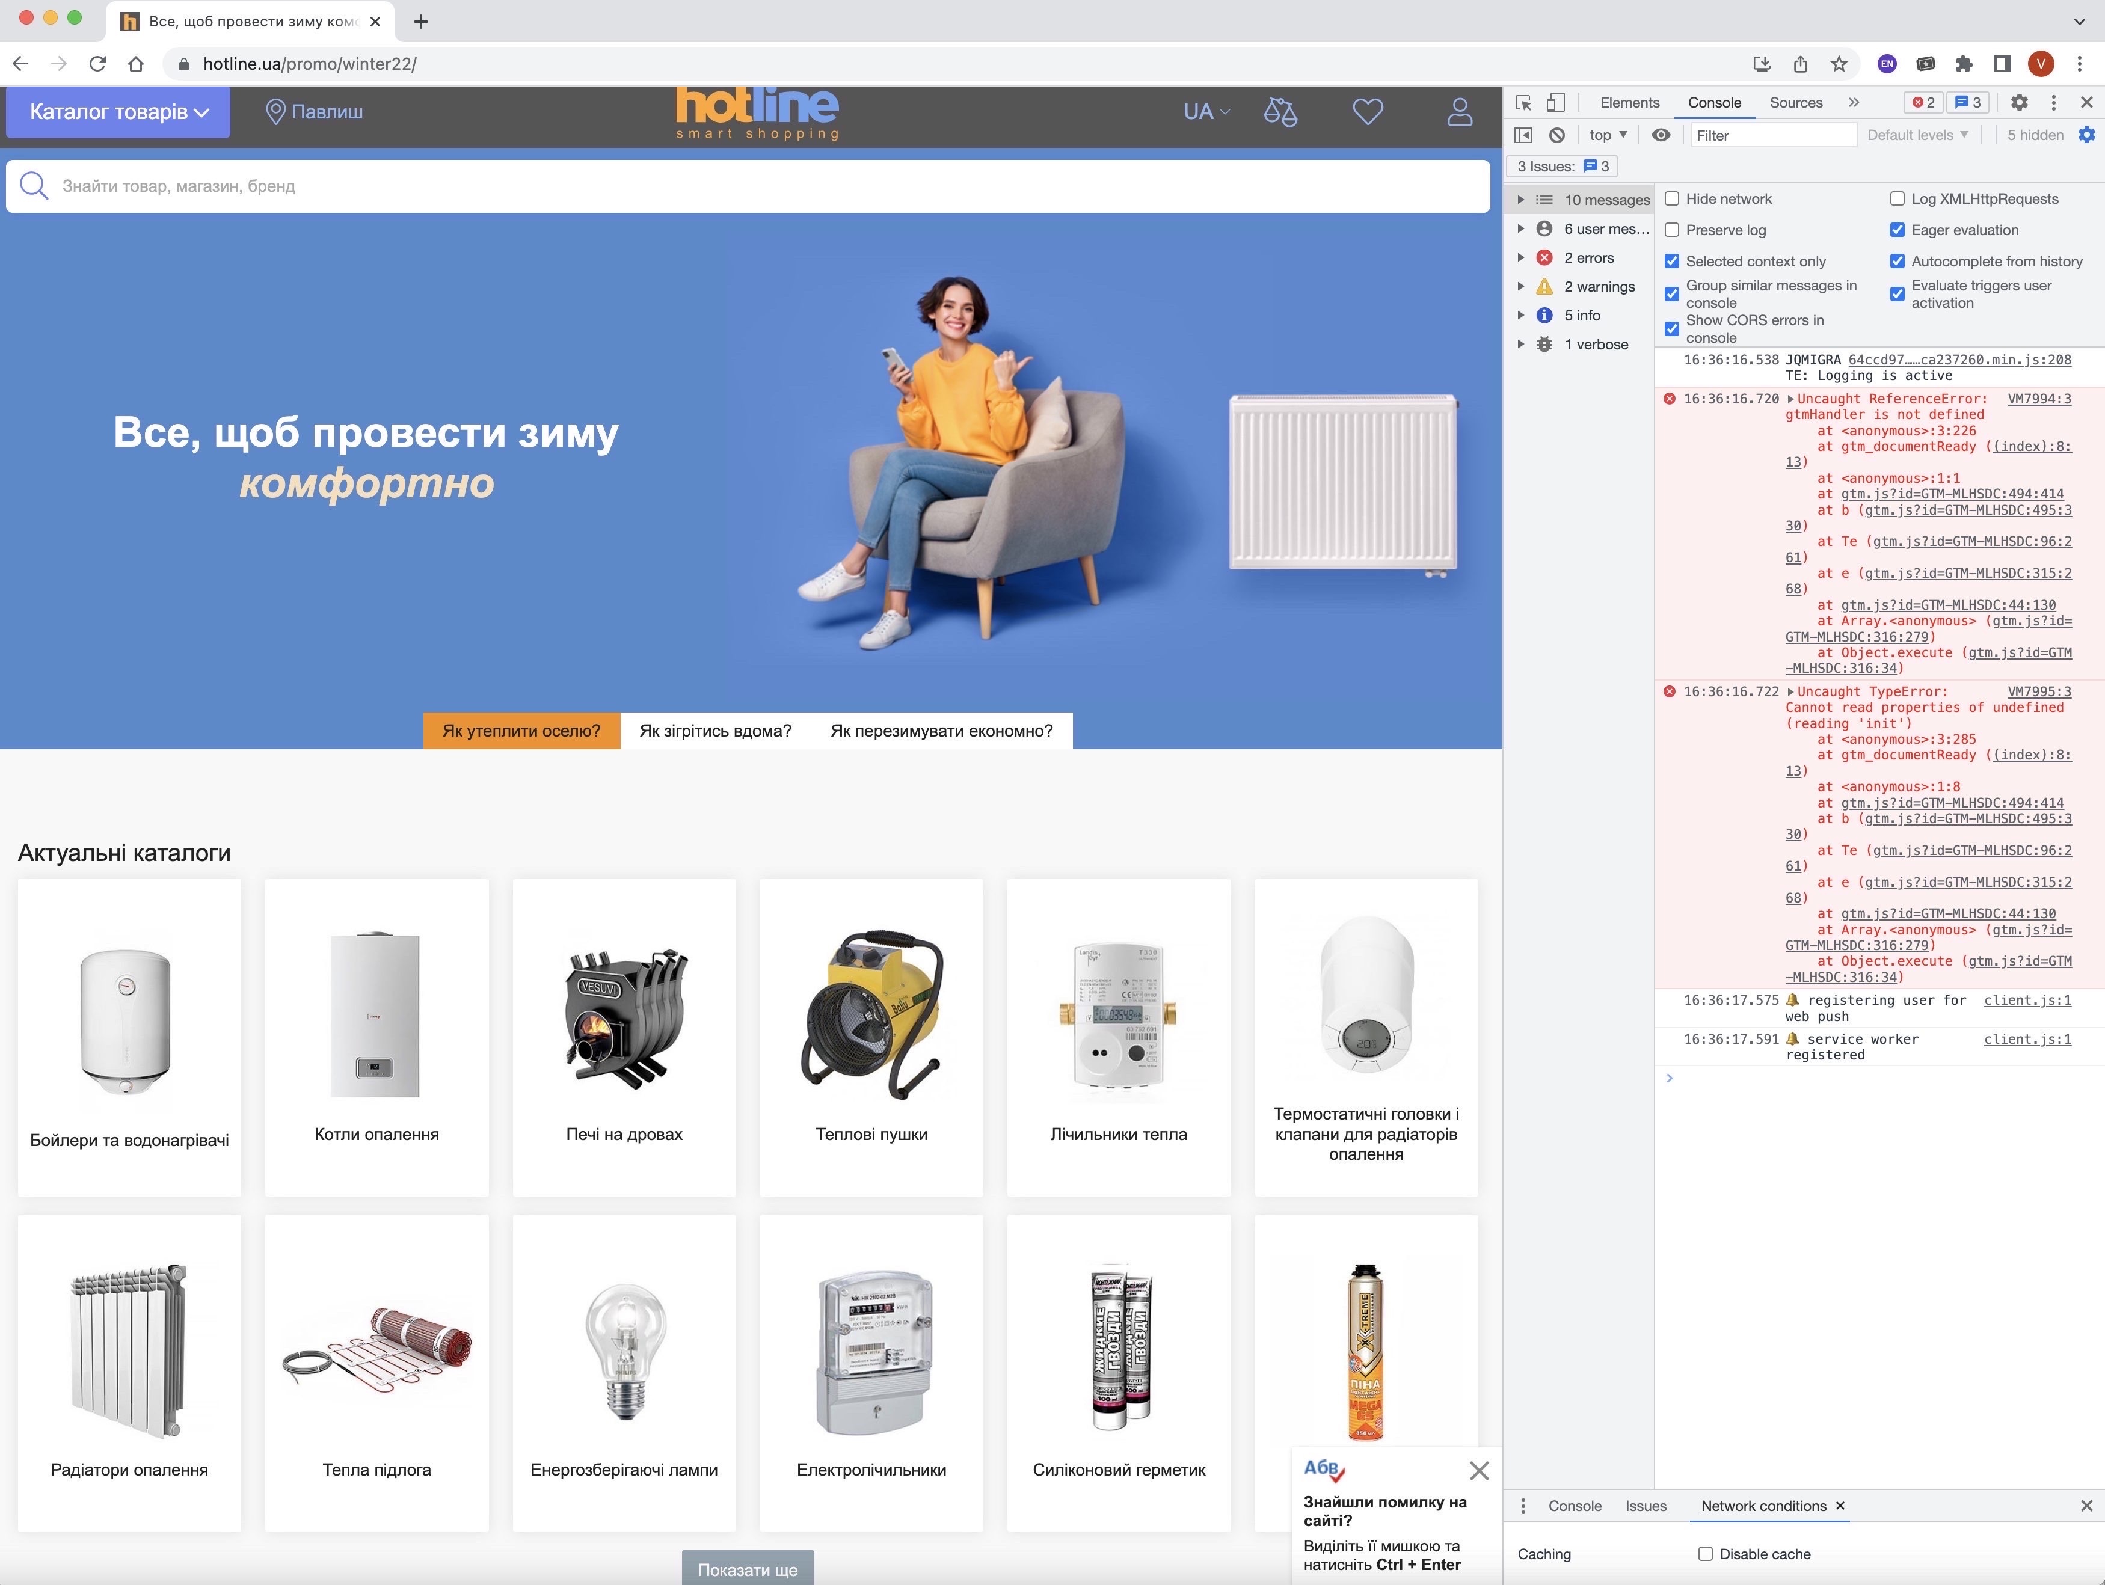Click the console Filter input field
The height and width of the screenshot is (1585, 2105).
pos(1772,135)
